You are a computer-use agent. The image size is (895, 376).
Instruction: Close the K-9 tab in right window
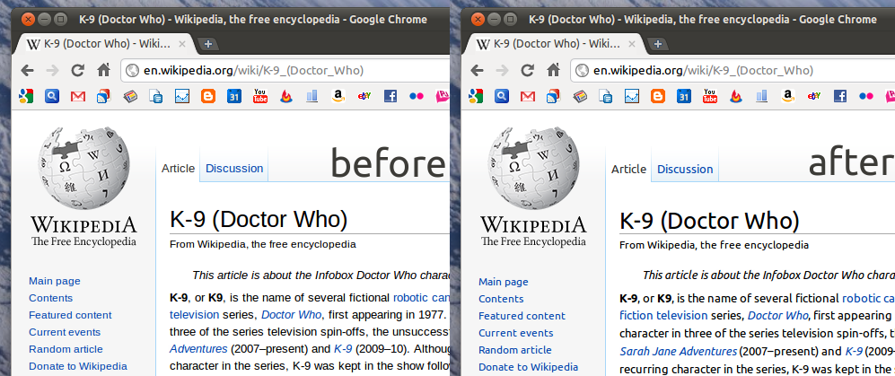pos(632,44)
